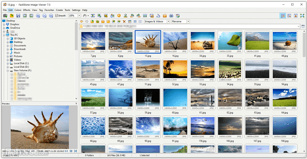Click the Zoom Out minus icon
This screenshot has width=307, height=159.
[x=44, y=16]
